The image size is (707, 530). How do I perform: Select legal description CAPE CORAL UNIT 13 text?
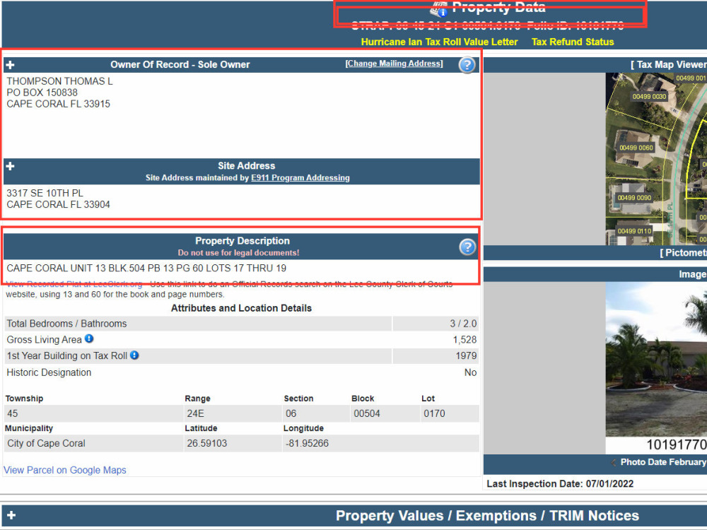pos(146,268)
